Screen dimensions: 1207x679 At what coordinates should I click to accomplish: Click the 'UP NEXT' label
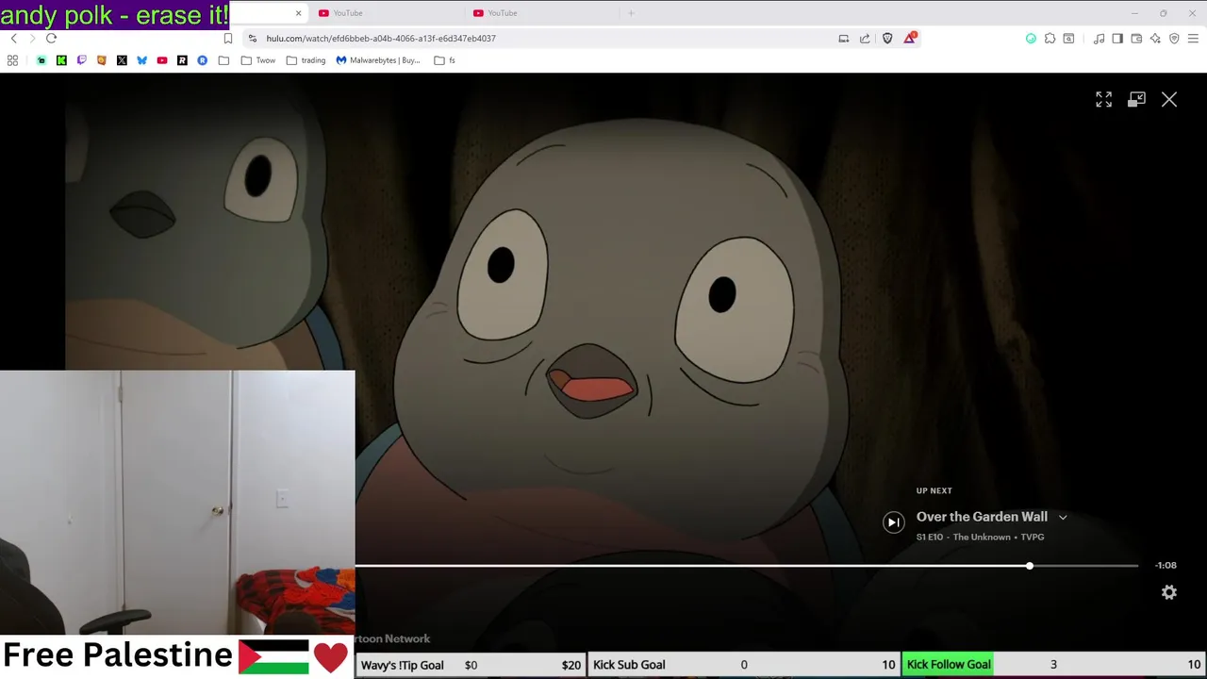934,490
